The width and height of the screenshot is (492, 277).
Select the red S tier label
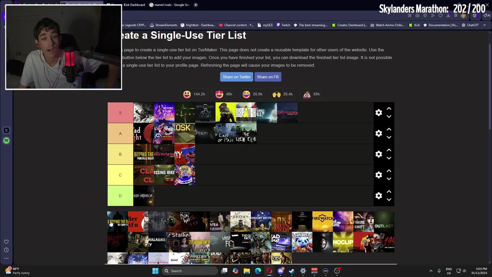coord(120,113)
